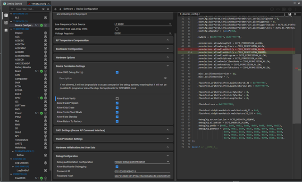Add a DMA driver instance
Image resolution: width=302 pixels, height=182 pixels.
pyautogui.click(x=45, y=83)
